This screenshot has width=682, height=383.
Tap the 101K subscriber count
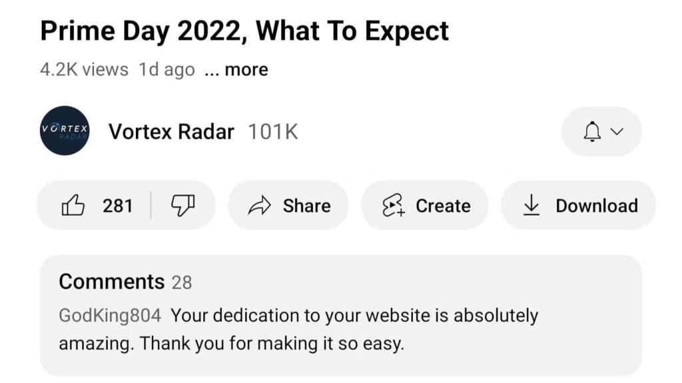(272, 132)
